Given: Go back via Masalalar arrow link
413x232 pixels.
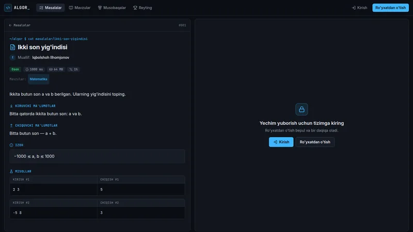Looking at the screenshot, I should click(20, 25).
